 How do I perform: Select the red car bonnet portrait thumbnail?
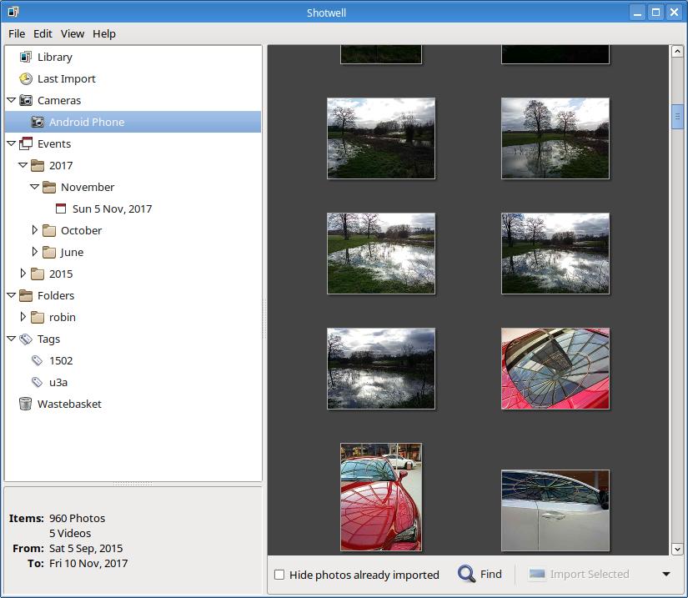pos(381,497)
